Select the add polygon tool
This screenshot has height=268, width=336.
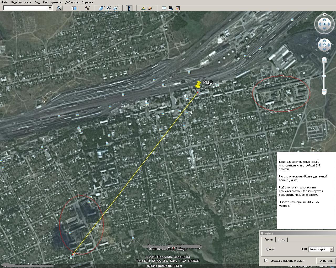tap(102, 8)
